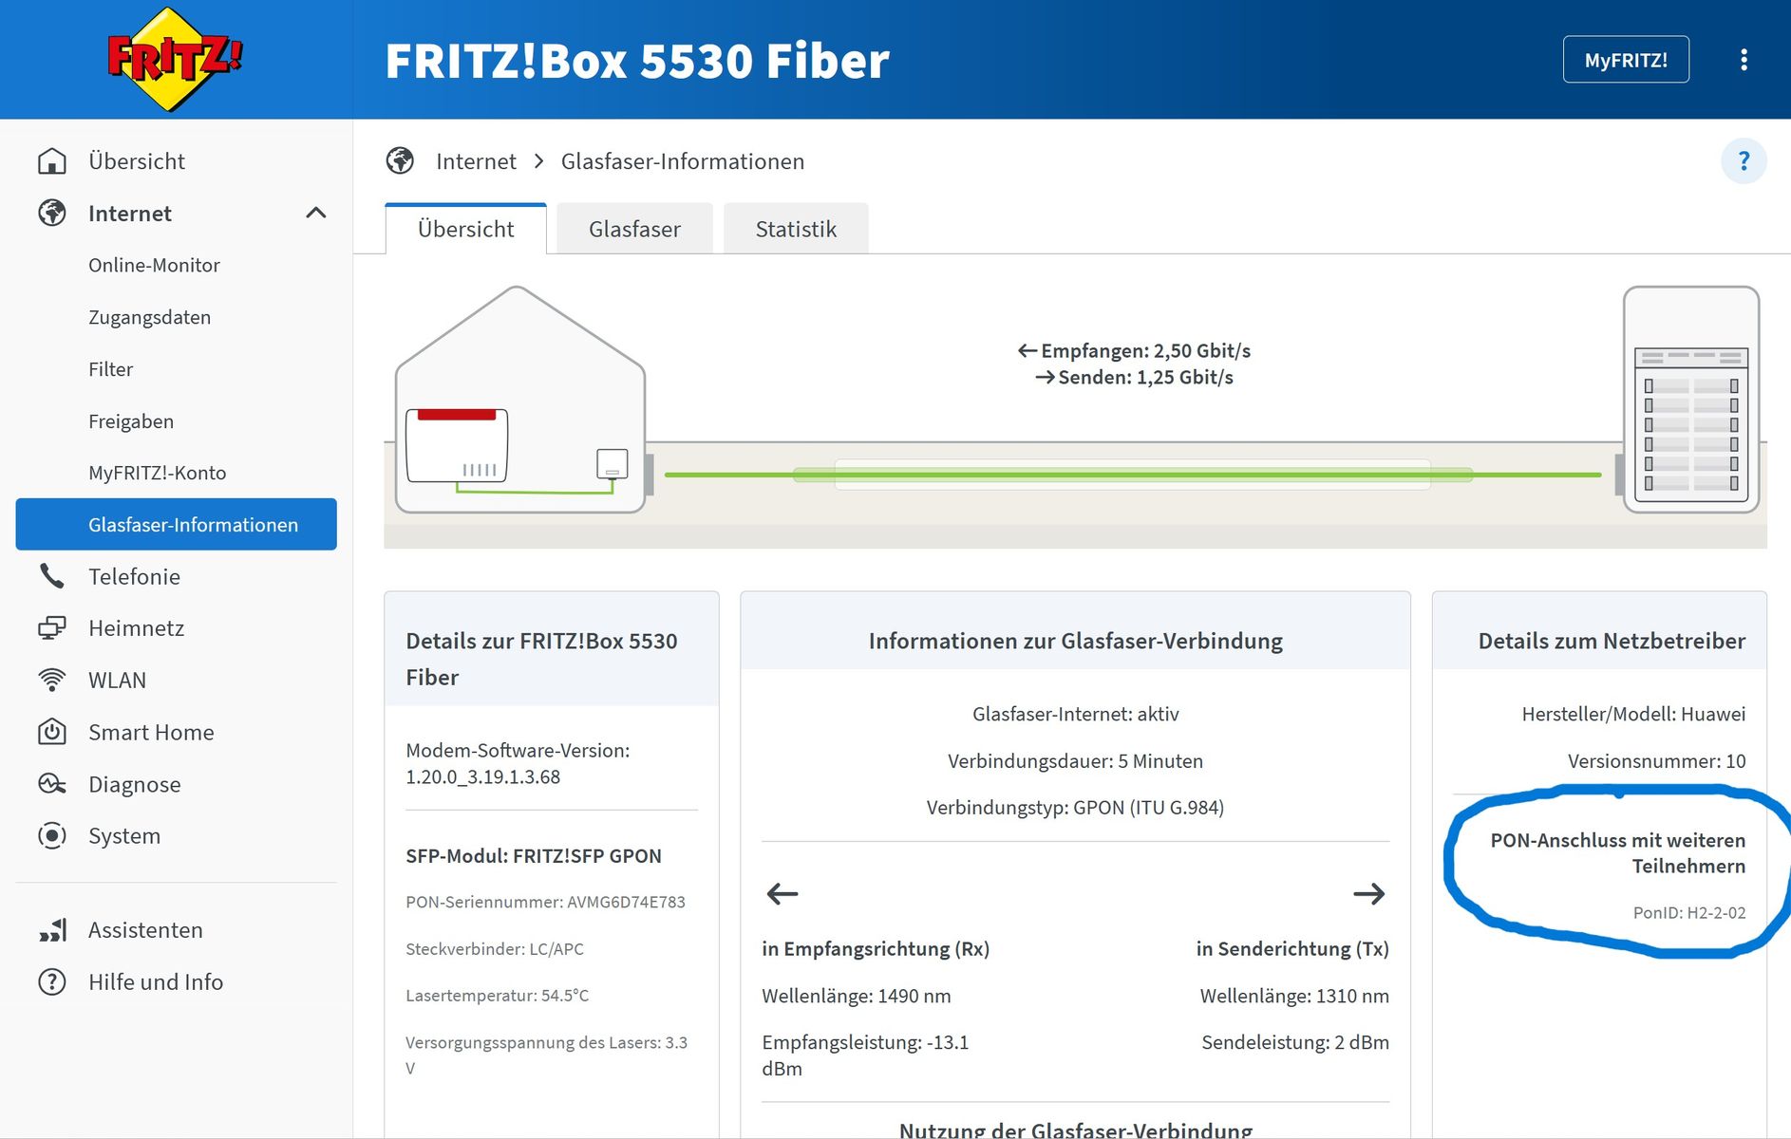The image size is (1791, 1139).
Task: Click the network operator rack illustration
Action: tap(1691, 400)
